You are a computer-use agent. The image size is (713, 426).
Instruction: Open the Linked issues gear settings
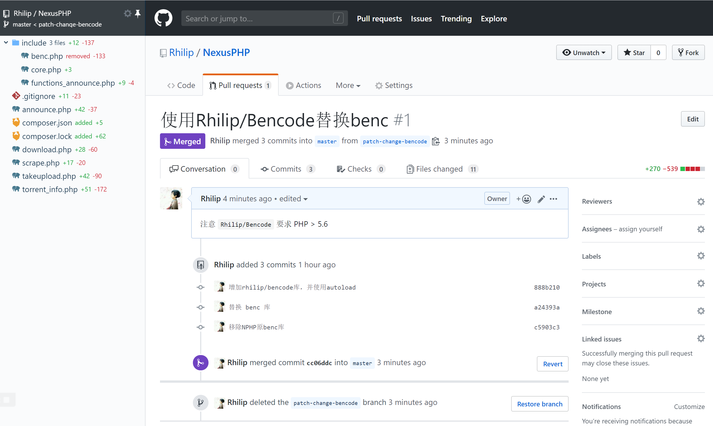coord(701,339)
